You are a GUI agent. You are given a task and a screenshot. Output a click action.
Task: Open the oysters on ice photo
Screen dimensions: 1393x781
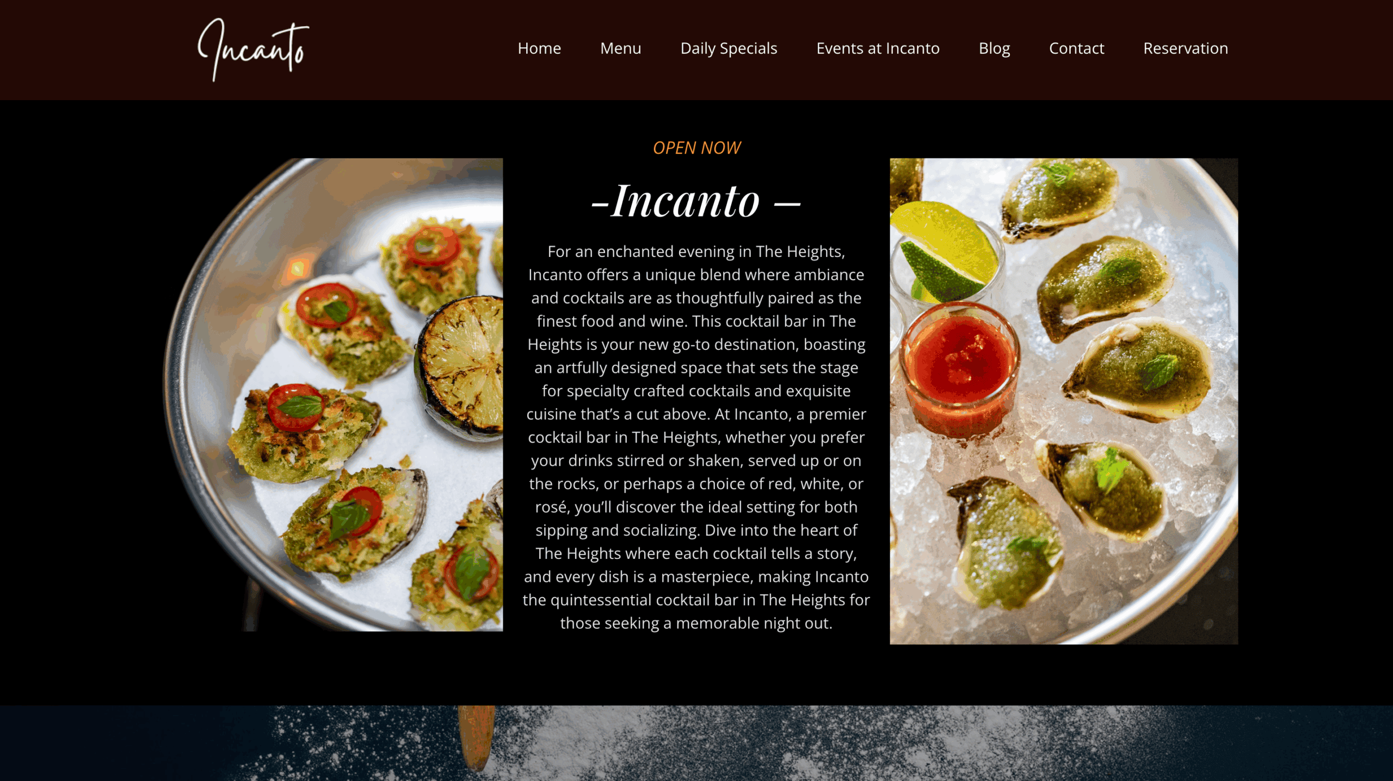pos(1063,401)
